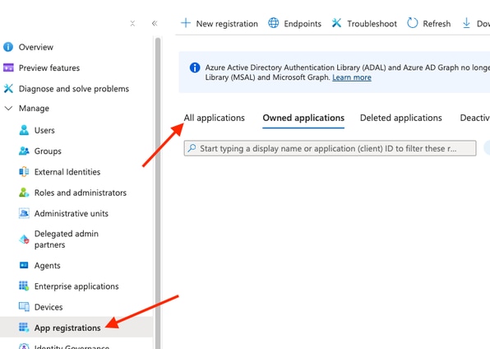490x349 pixels.
Task: Open the External Identities label
Action: point(67,172)
